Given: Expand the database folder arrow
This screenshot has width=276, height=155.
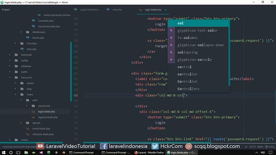Looking at the screenshot, I should 9,66.
